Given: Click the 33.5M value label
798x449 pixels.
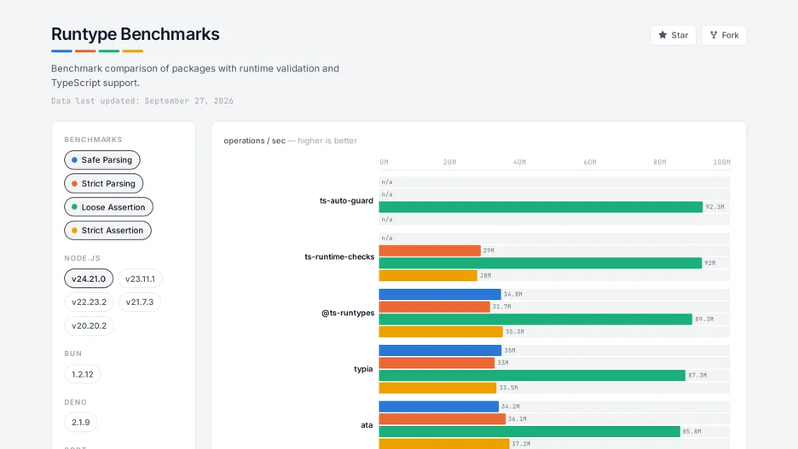Looking at the screenshot, I should click(508, 388).
